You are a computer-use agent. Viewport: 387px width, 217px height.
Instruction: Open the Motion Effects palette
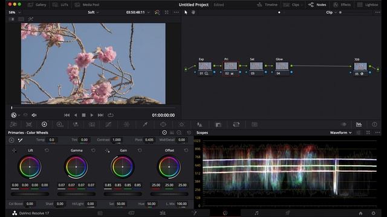coord(92,125)
